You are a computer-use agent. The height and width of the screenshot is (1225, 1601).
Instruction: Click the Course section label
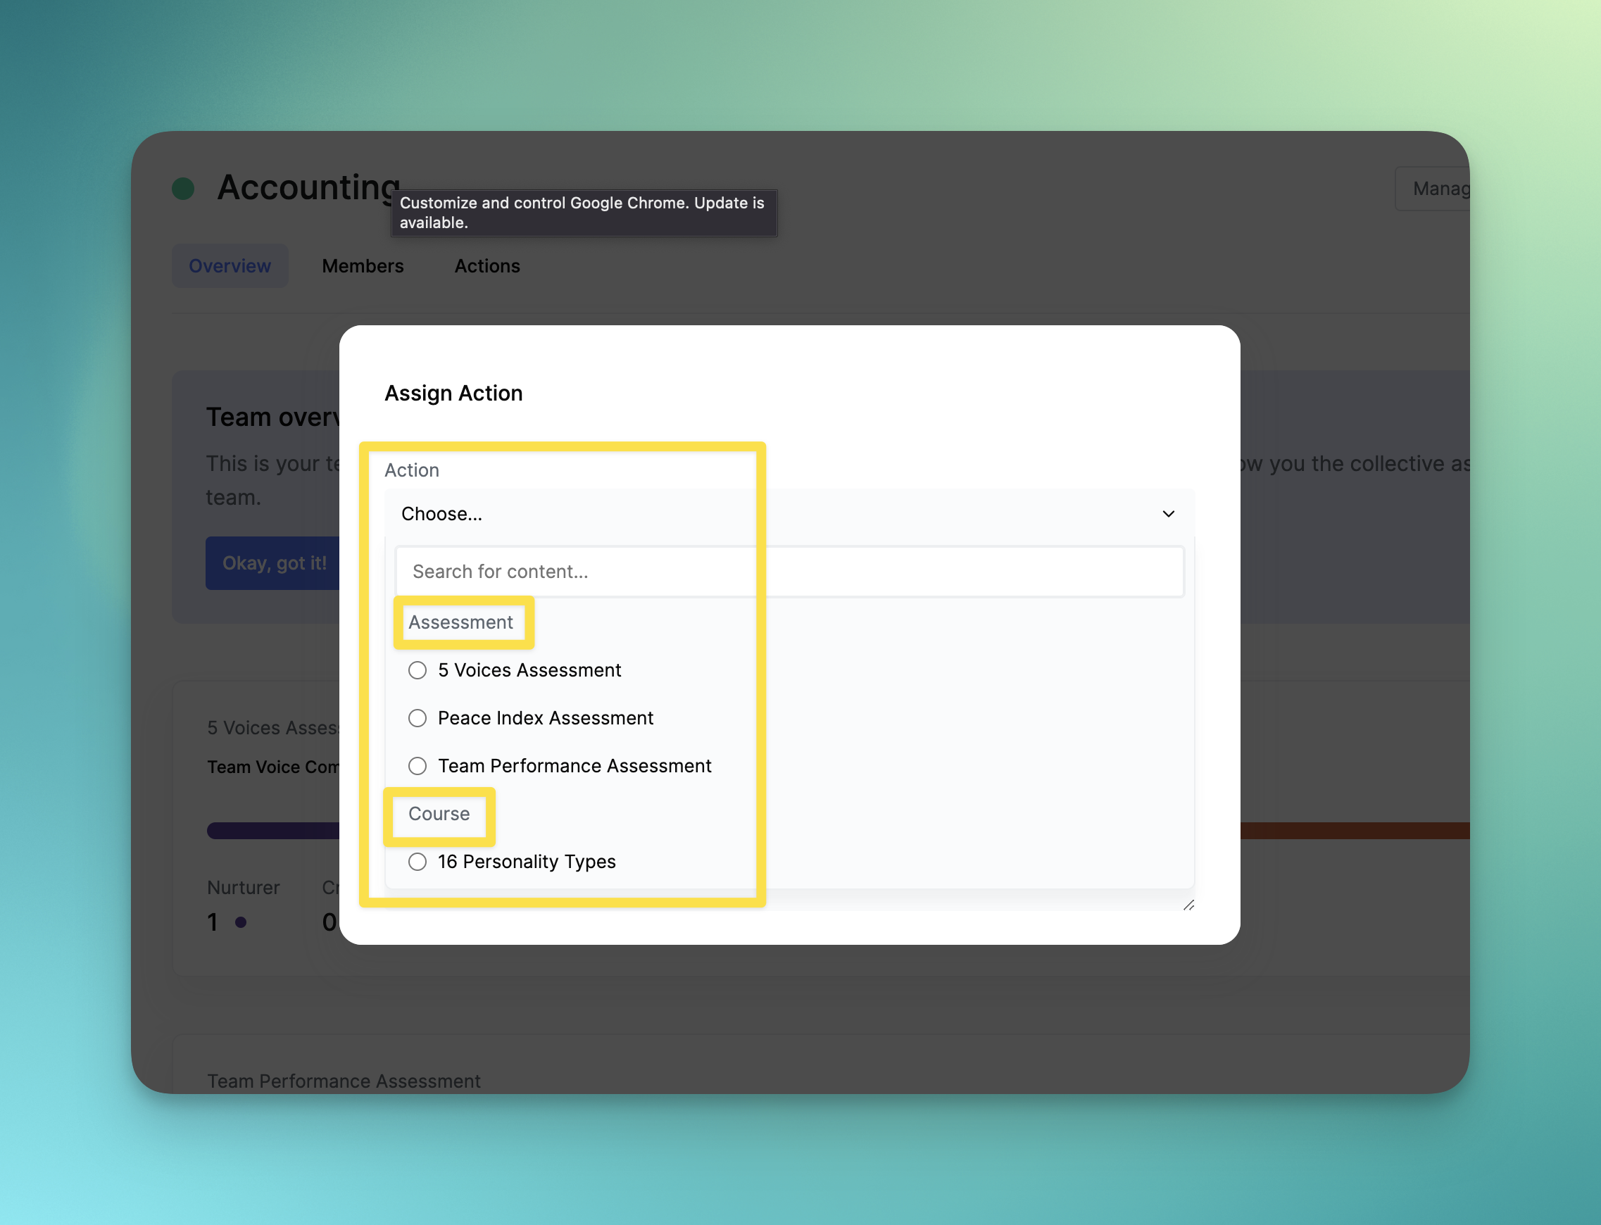coord(438,814)
